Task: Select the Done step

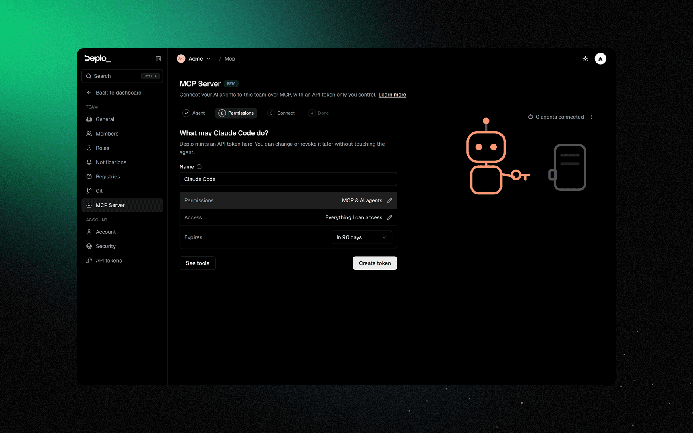Action: [319, 113]
